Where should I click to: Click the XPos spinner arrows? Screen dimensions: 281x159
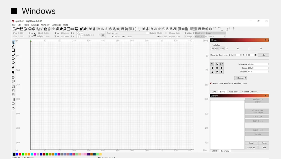click(x=29, y=33)
